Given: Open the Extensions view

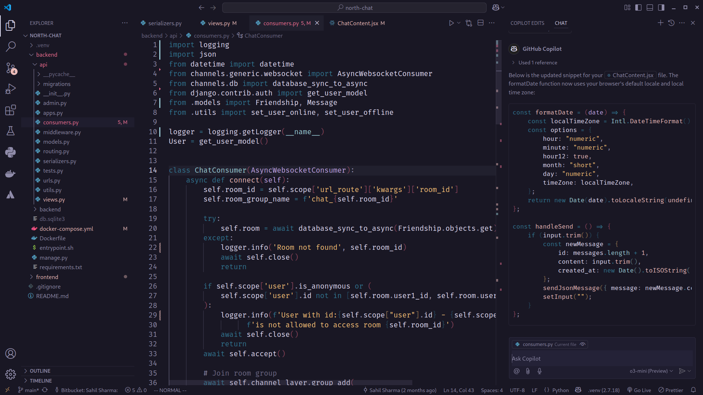Looking at the screenshot, I should point(11,110).
